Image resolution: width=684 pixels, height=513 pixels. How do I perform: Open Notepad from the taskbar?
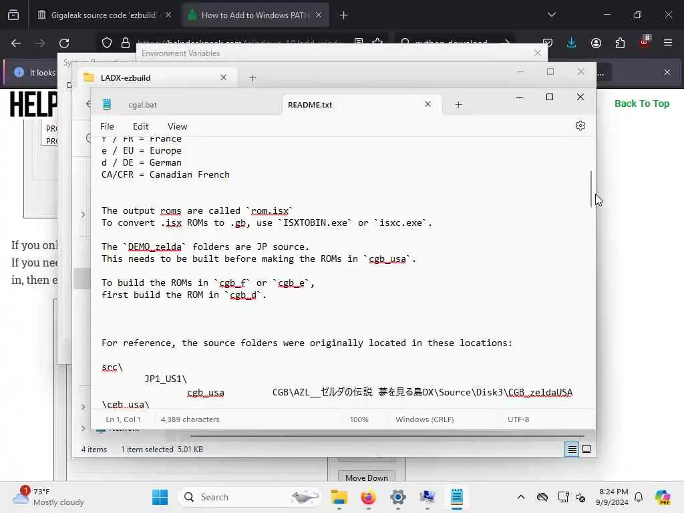457,497
